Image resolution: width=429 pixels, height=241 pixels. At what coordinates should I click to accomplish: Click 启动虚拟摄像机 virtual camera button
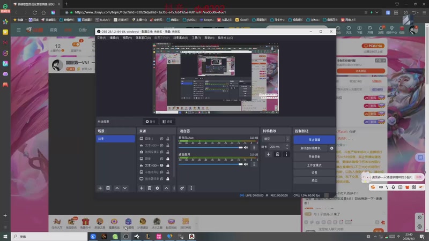click(310, 148)
